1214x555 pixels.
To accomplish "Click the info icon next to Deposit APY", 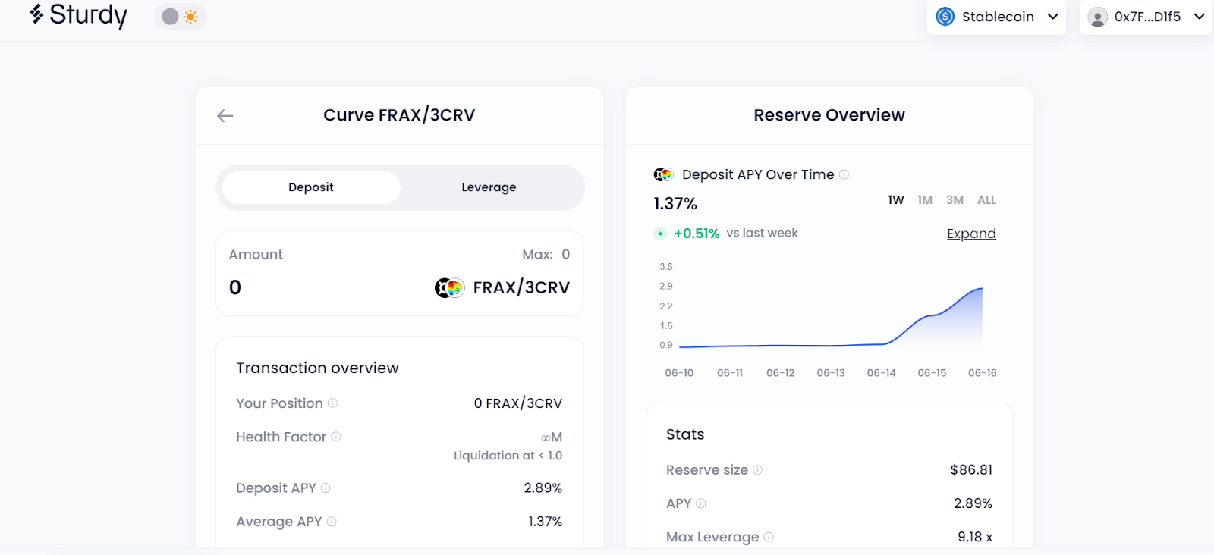I will 326,488.
